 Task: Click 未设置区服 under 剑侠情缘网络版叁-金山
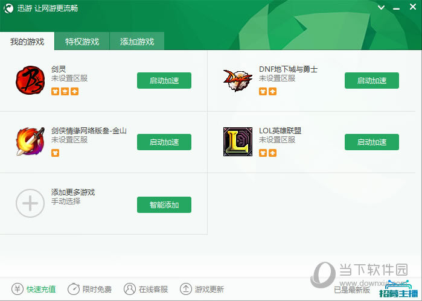click(x=69, y=140)
